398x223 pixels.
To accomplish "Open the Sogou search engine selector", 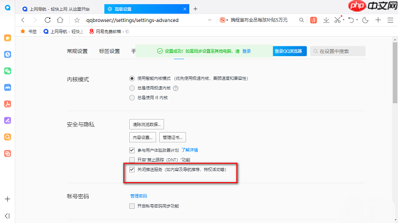I will tap(223, 20).
